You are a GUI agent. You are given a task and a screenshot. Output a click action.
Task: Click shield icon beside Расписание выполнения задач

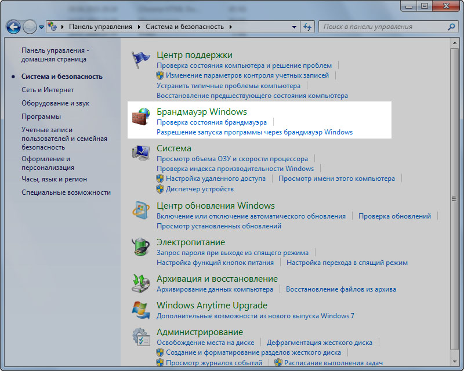(278, 363)
